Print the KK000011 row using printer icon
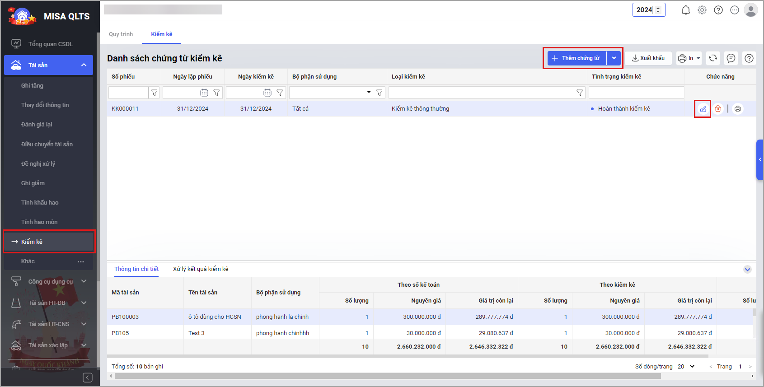The width and height of the screenshot is (764, 387). [738, 109]
